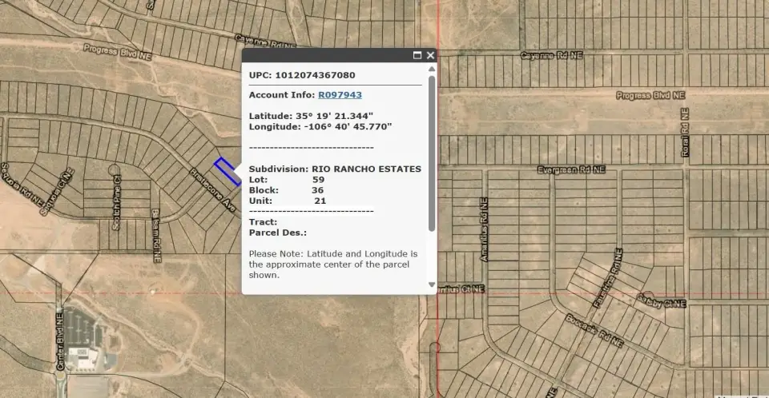
Task: Select the blue highlighted parcel on map
Action: [x=227, y=171]
